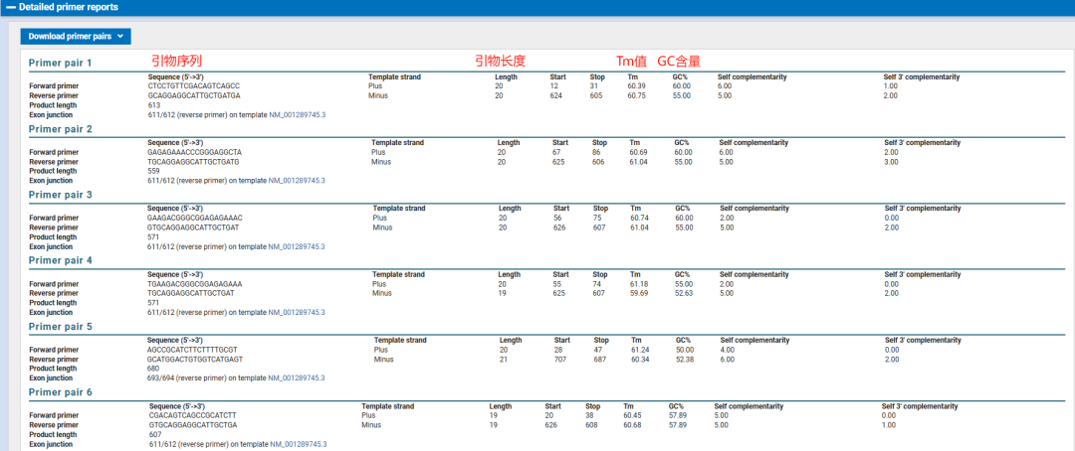This screenshot has height=451, width=1075.
Task: Click reverse sequence GCATGGACTGTGGTCATGAGT
Action: 195,359
